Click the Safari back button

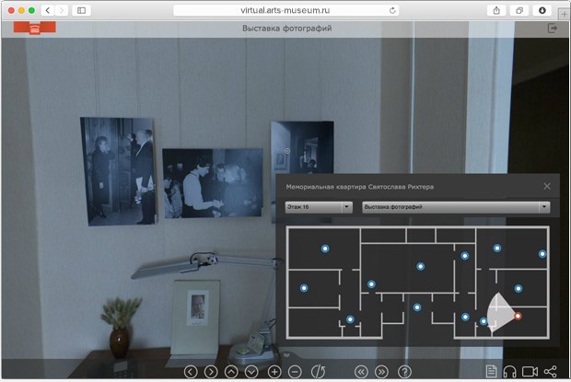[x=48, y=10]
